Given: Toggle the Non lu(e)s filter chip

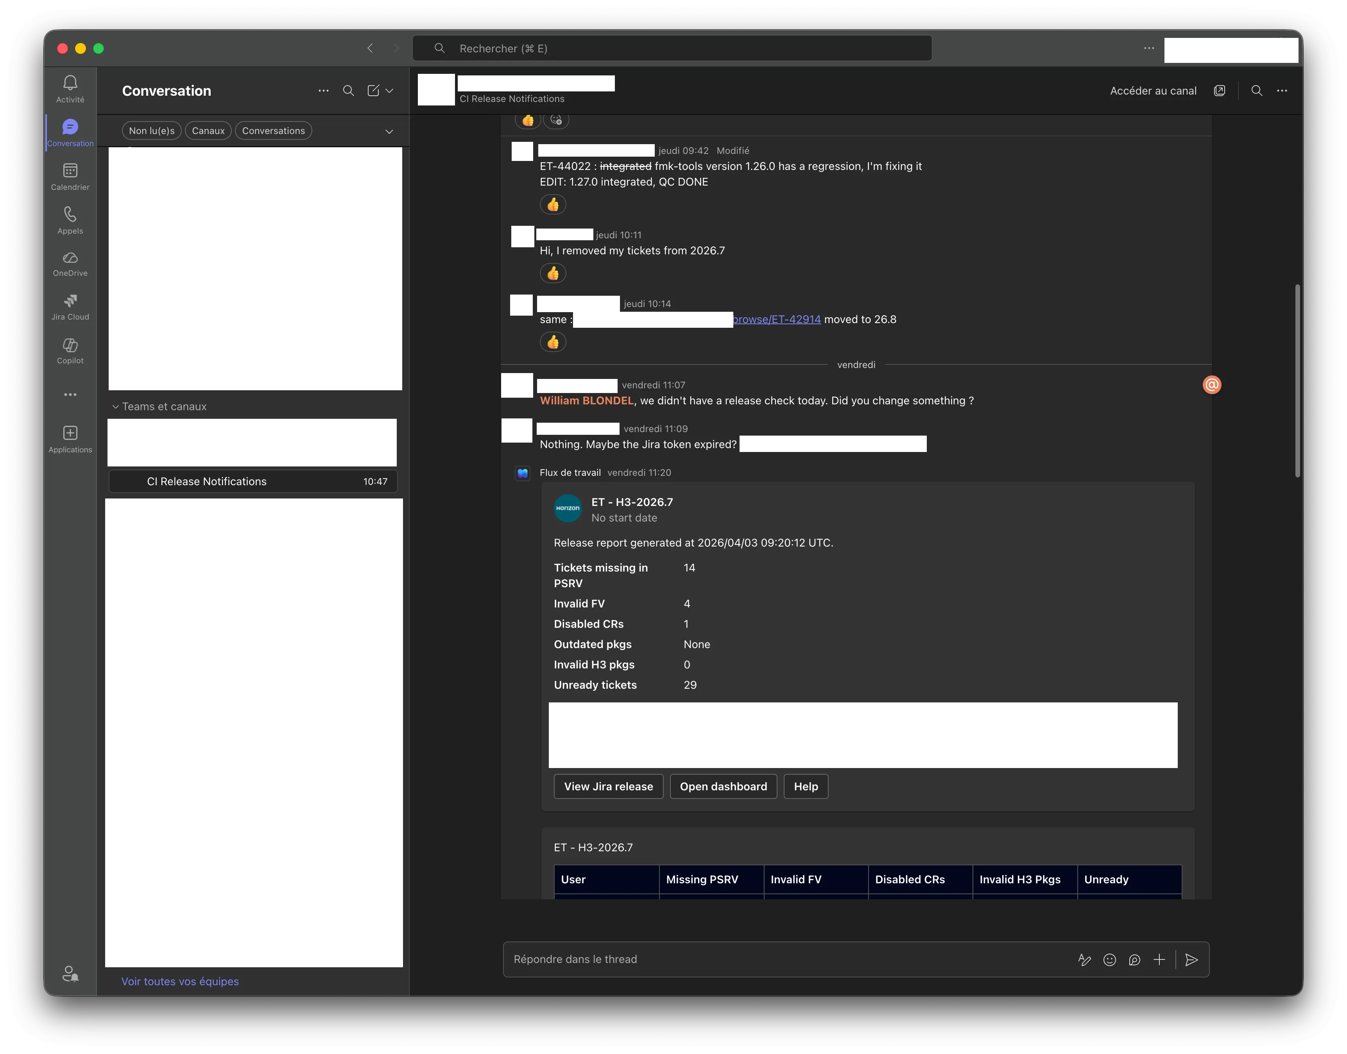Looking at the screenshot, I should click(x=152, y=131).
